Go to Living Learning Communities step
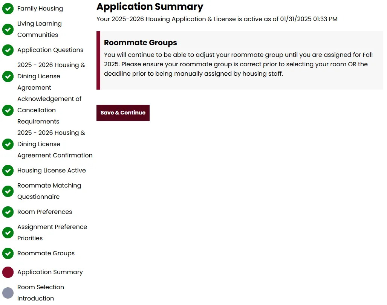The image size is (387, 305). coord(40,29)
